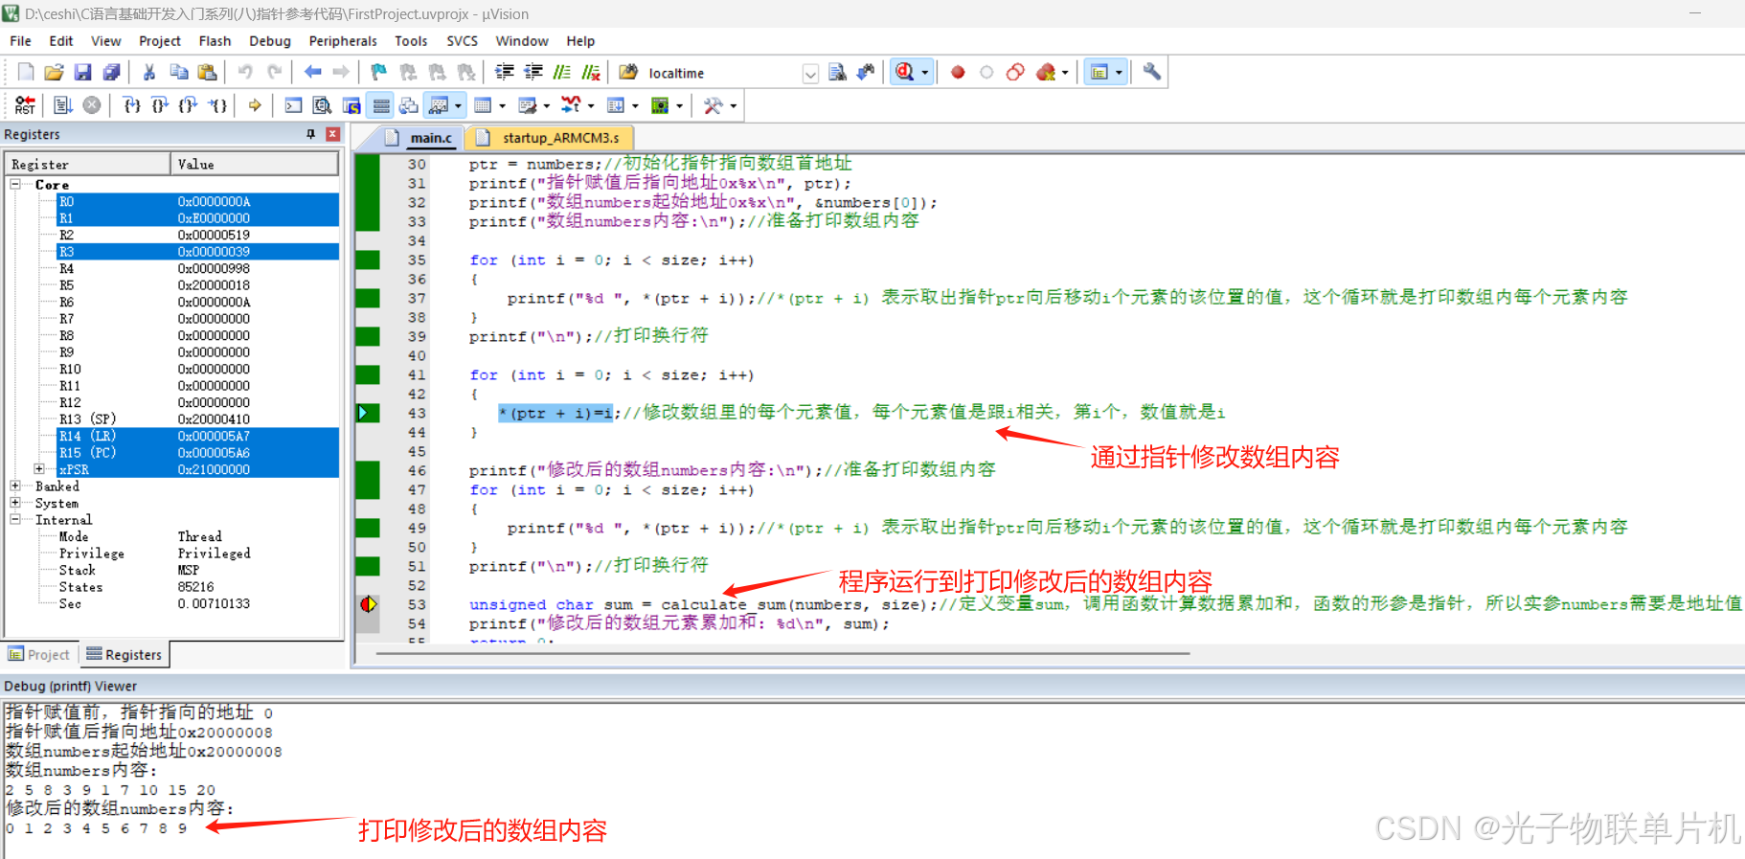Cut selected text with scissors icon
Viewport: 1745px width, 859px height.
pos(149,72)
